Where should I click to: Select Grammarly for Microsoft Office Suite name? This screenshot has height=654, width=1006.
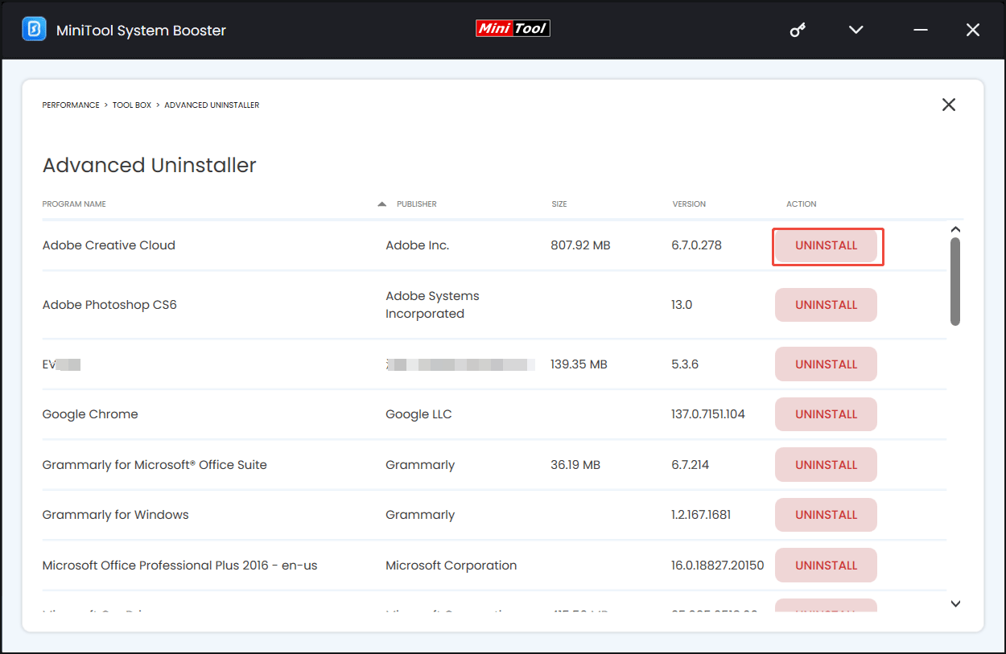(155, 465)
